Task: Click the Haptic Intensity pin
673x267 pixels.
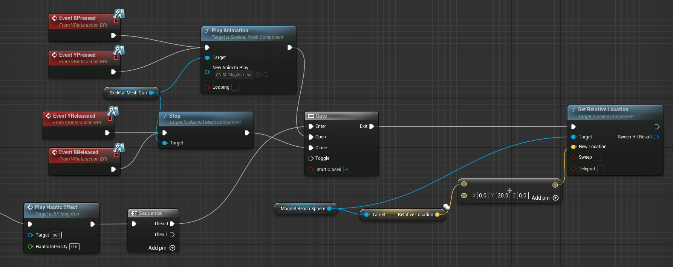Action: pos(31,247)
